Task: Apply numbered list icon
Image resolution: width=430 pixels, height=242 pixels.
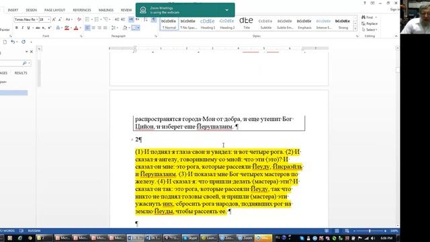Action: click(96, 19)
